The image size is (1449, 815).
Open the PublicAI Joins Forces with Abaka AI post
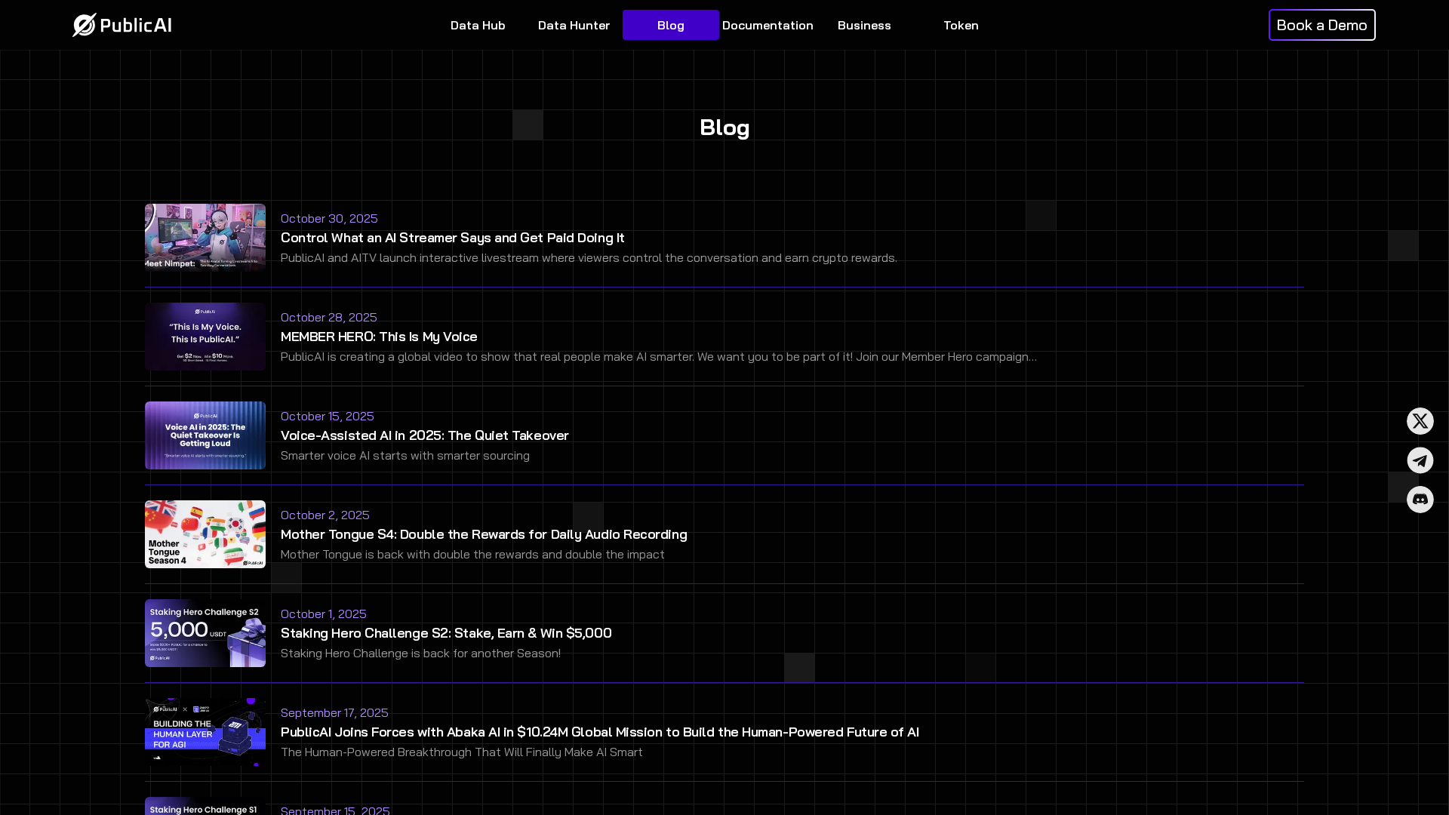[599, 732]
